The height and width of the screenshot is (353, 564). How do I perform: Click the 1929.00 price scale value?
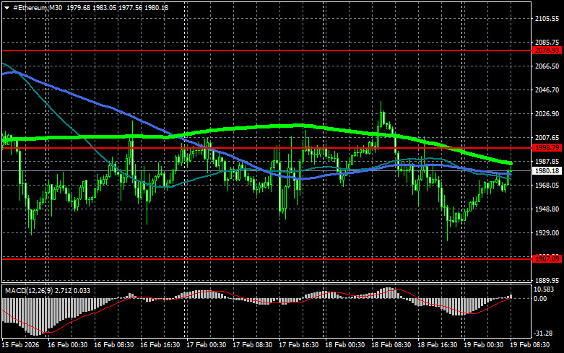pyautogui.click(x=547, y=233)
